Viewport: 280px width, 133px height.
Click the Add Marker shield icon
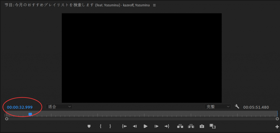click(89, 126)
